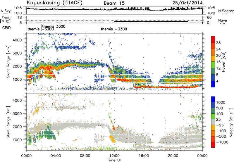The width and height of the screenshot is (234, 162).
Task: Click the 'Time UT' axis title
Action: 114,160
